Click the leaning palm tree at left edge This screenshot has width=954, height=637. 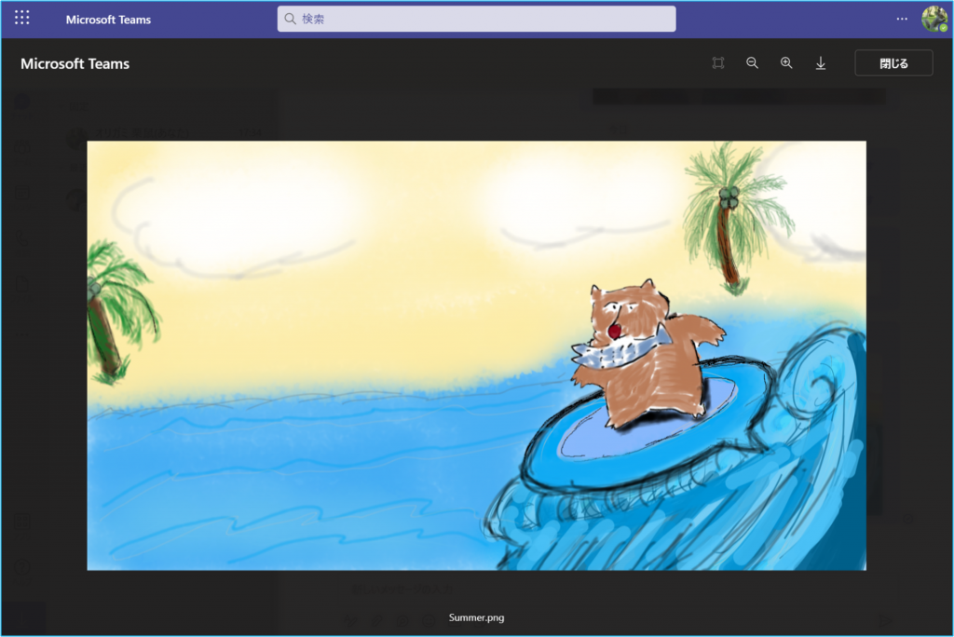coord(109,312)
